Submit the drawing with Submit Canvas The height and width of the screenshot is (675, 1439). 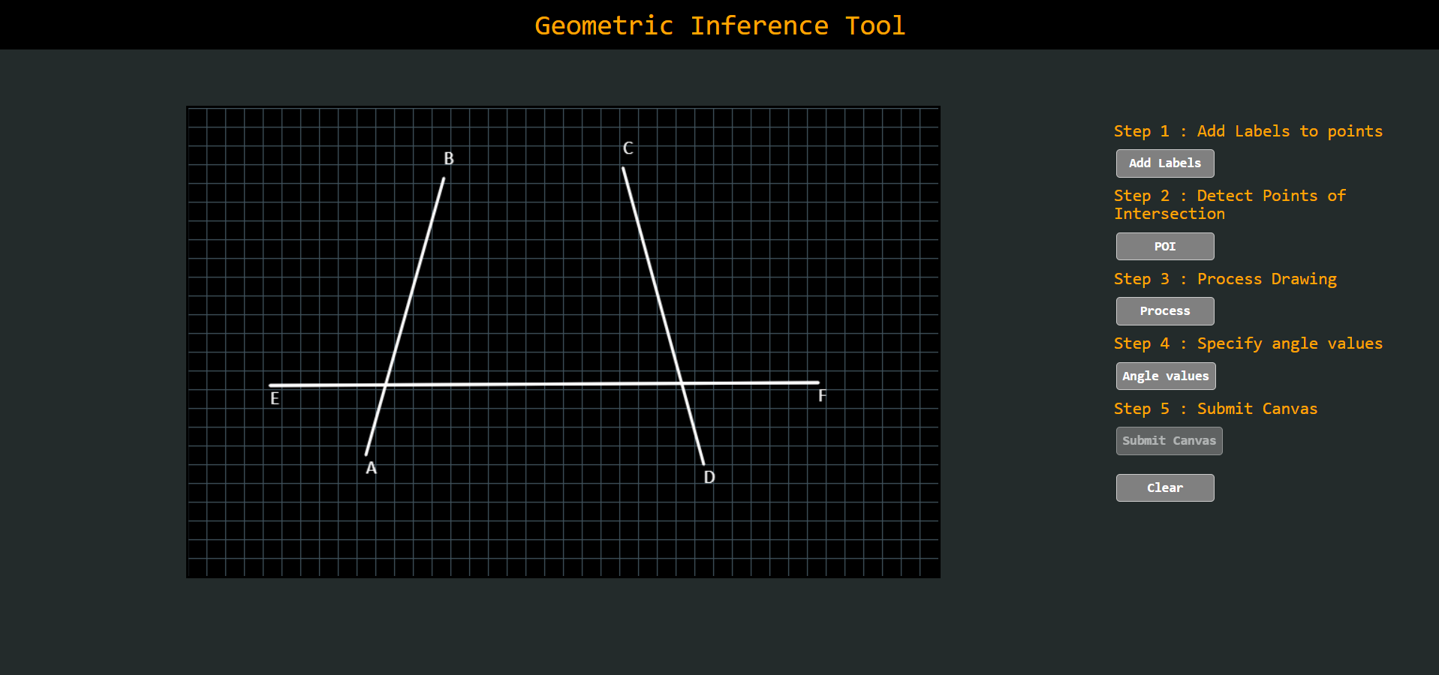pyautogui.click(x=1170, y=441)
